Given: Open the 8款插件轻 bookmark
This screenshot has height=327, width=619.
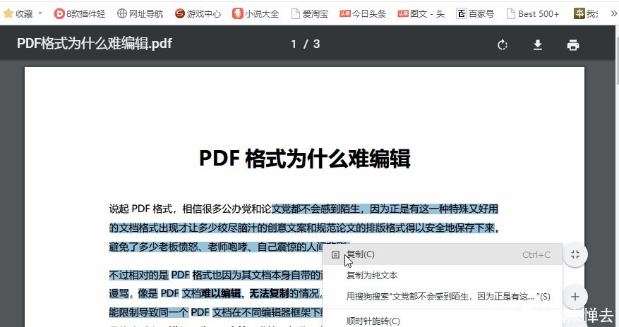Looking at the screenshot, I should (x=80, y=14).
